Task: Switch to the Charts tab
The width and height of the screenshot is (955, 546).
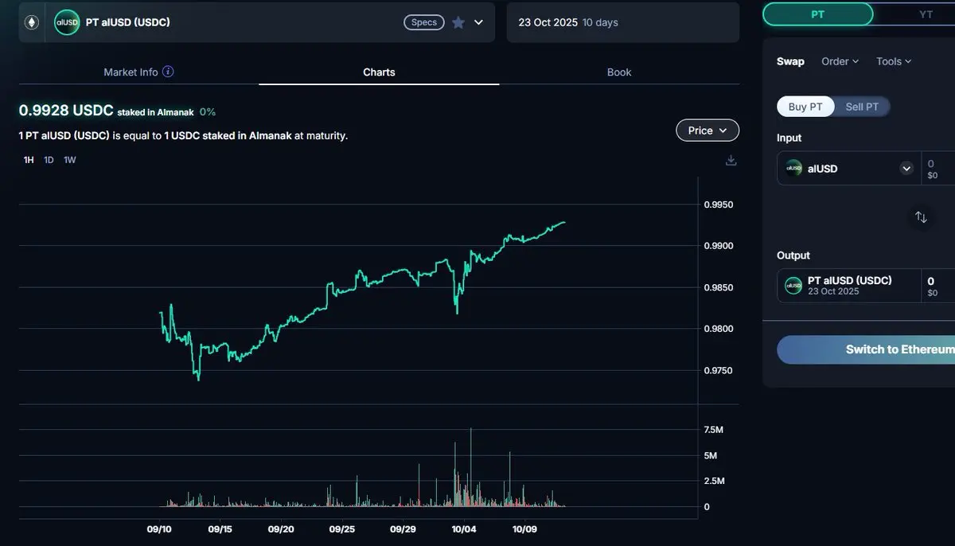Action: 379,72
